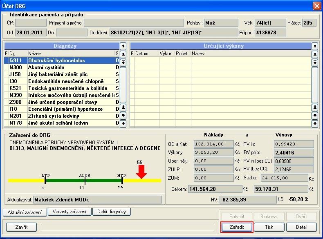
Task: Select the ALOS marker on stay-length bar
Action: (x=85, y=181)
